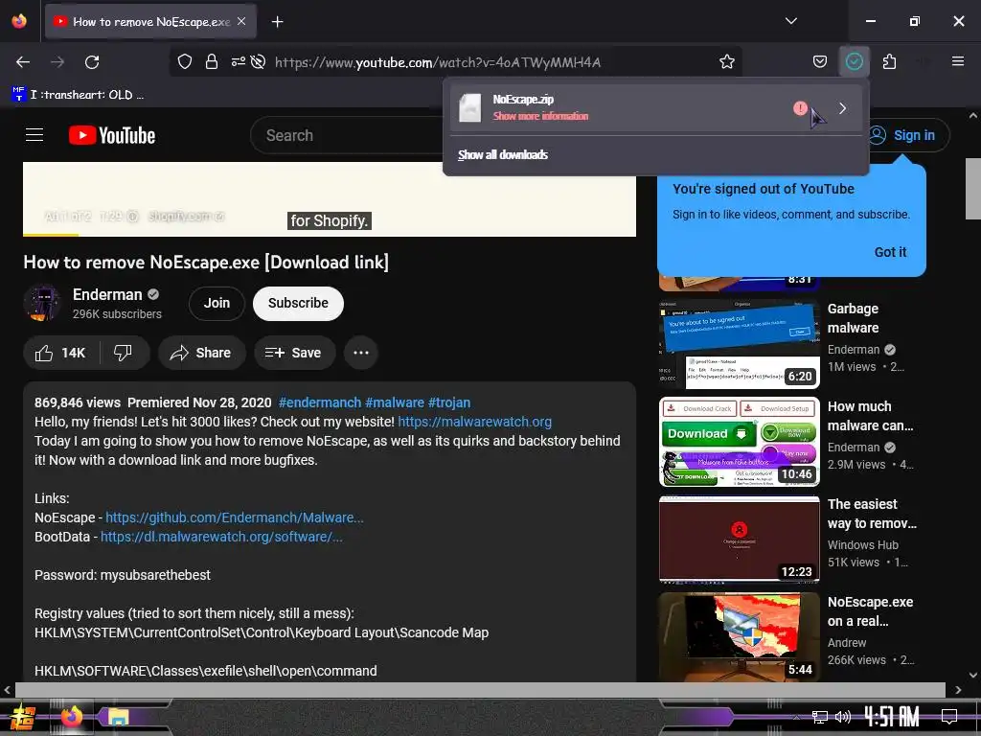Click Firefox icon in the taskbar
This screenshot has height=736, width=981.
72,716
